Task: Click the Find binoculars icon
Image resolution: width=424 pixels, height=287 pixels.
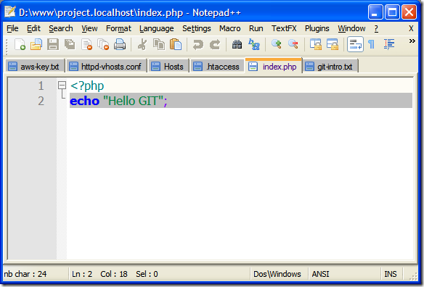Action: pos(237,44)
